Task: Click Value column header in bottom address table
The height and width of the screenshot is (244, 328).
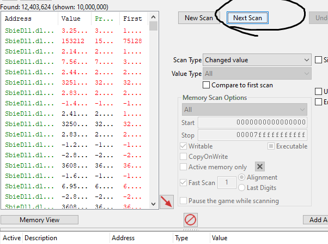Action: tap(269, 238)
